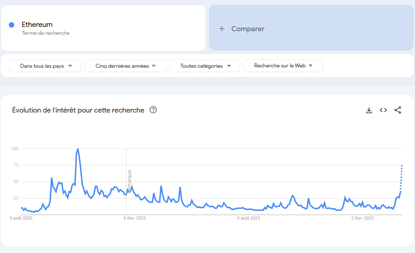415x253 pixels.
Task: Expand the 'Cinq dernières années' period dropdown
Action: click(125, 66)
